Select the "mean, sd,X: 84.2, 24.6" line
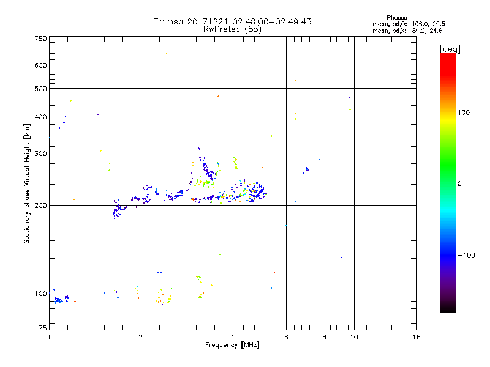 pyautogui.click(x=407, y=31)
